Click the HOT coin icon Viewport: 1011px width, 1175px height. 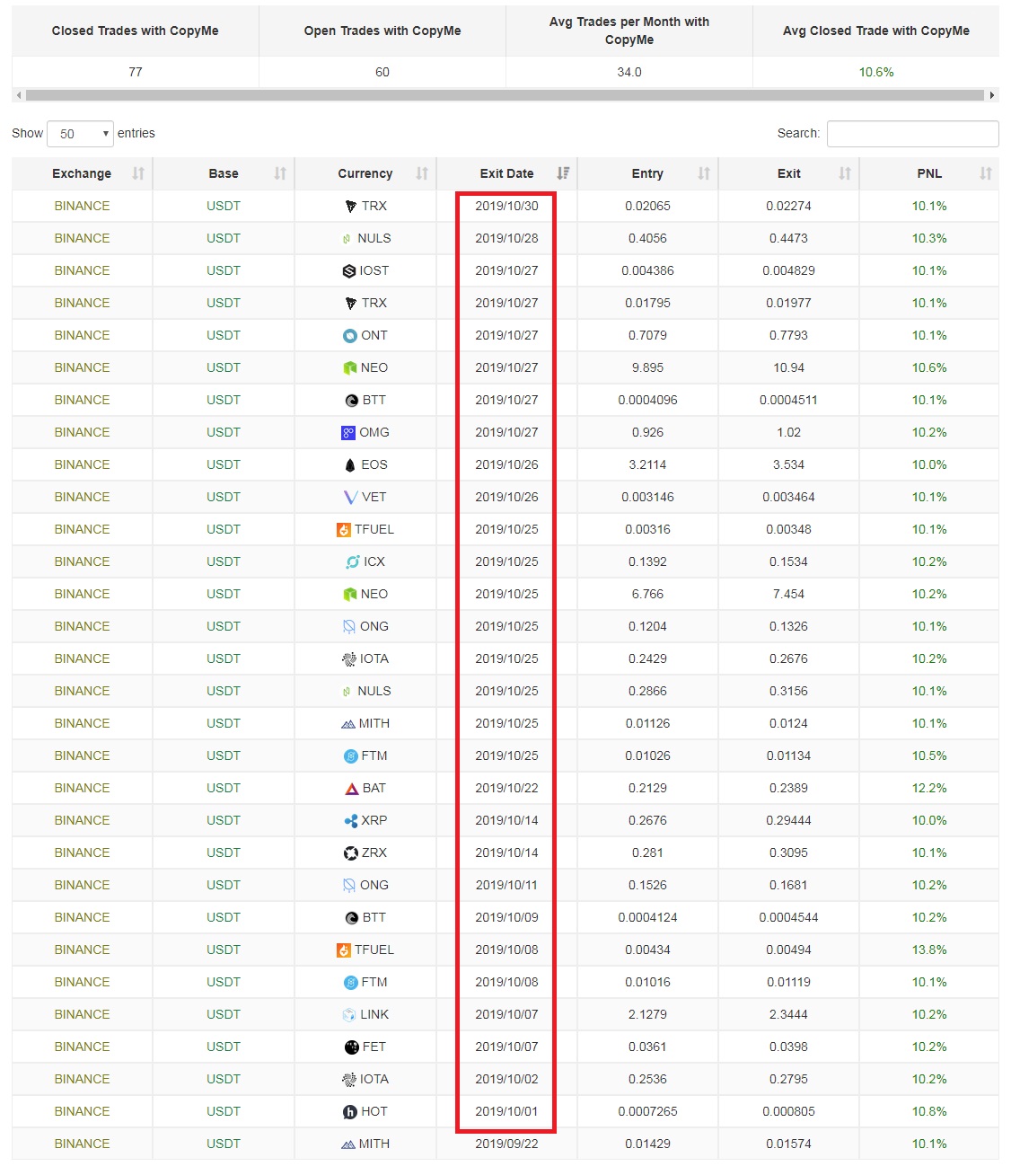350,1112
